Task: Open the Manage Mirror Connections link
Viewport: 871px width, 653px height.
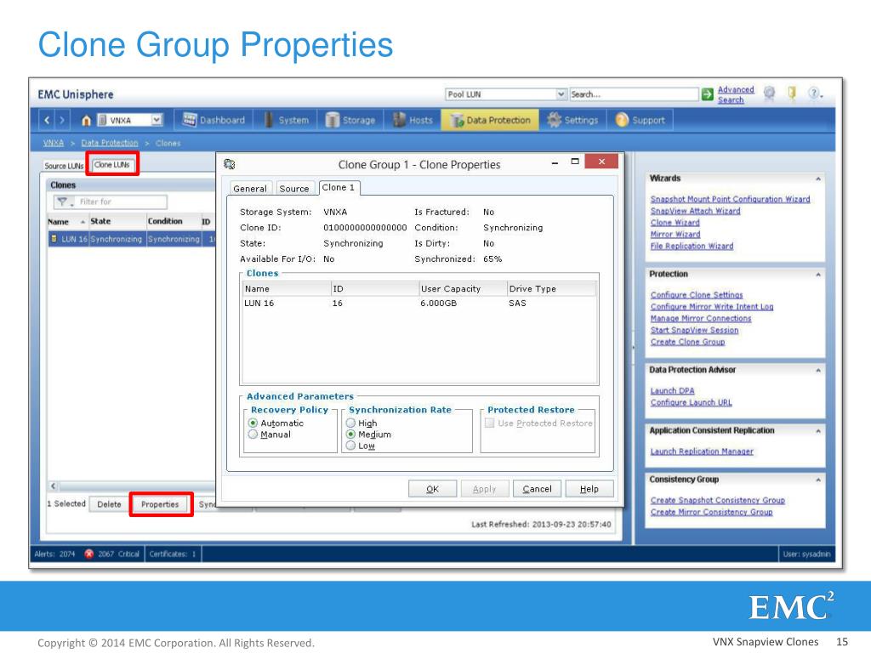Action: [701, 318]
